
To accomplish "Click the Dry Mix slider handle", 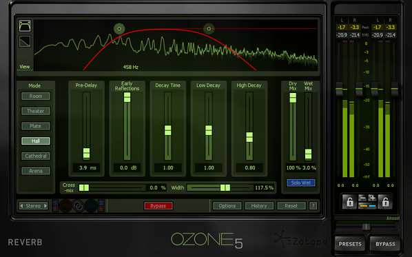I will (293, 98).
